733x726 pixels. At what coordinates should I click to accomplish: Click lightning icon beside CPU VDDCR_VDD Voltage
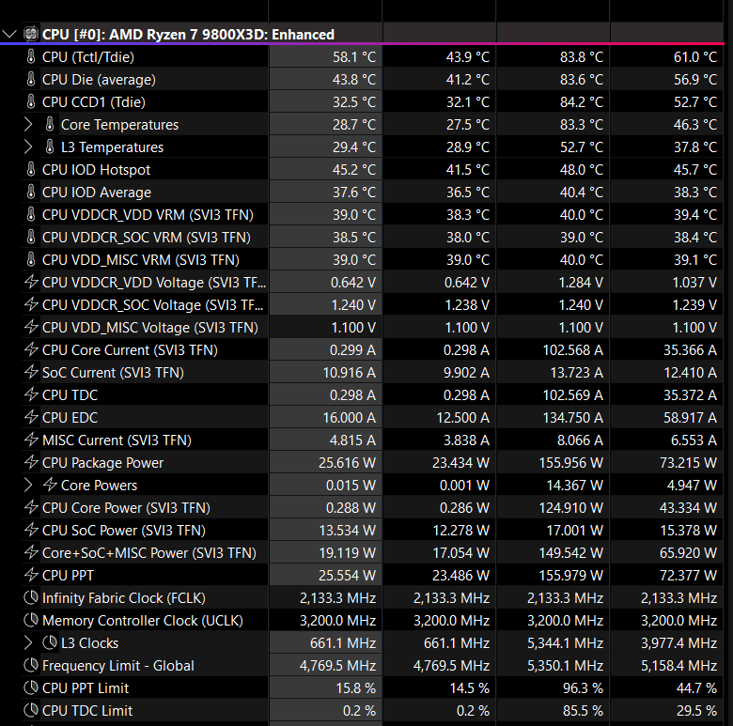31,282
